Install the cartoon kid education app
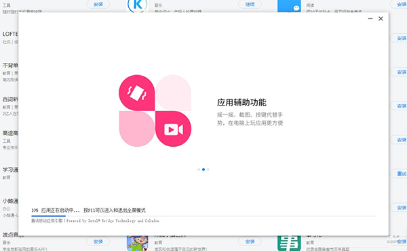The width and height of the screenshot is (407, 251). (x=250, y=242)
